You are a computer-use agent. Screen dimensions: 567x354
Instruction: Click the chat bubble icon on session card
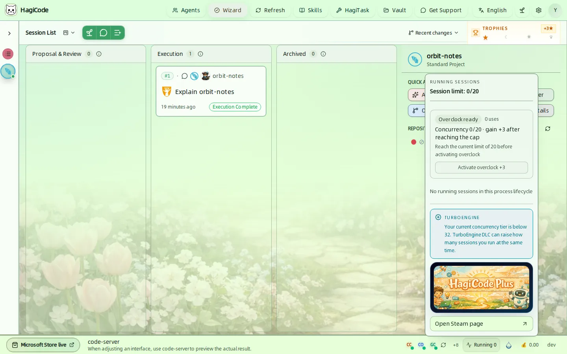(x=184, y=76)
